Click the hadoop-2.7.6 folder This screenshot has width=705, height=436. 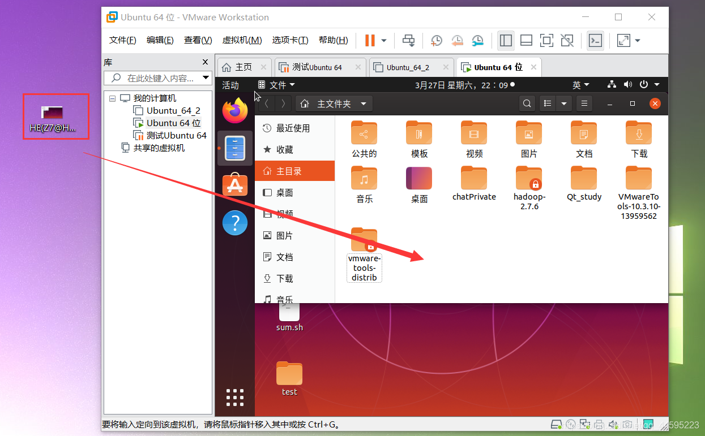[x=529, y=188]
